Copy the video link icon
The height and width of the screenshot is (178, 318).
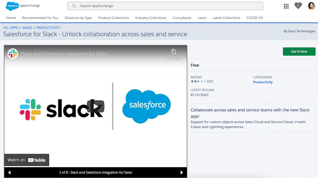tap(174, 52)
